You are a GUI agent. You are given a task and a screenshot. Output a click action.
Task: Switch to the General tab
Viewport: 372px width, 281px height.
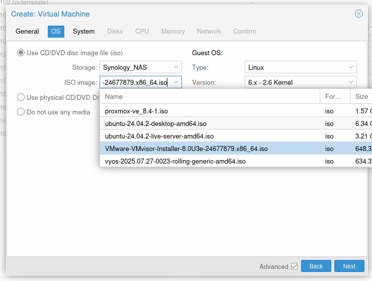[27, 32]
